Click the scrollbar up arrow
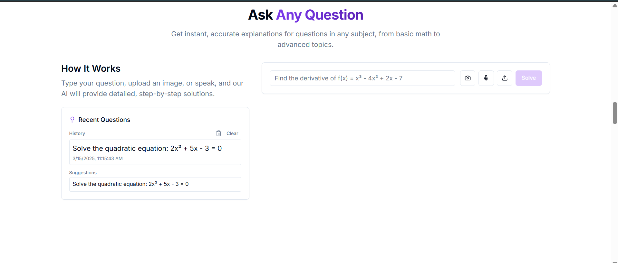The height and width of the screenshot is (263, 618). [615, 5]
